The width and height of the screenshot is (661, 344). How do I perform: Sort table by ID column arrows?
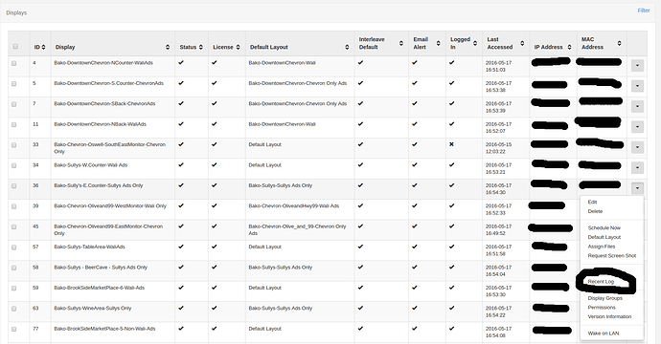click(x=43, y=47)
